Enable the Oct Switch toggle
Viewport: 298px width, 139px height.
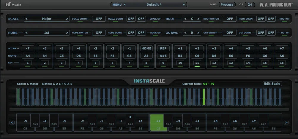(230, 33)
